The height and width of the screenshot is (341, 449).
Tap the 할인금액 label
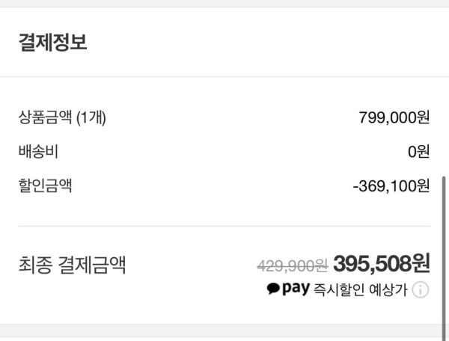click(45, 185)
